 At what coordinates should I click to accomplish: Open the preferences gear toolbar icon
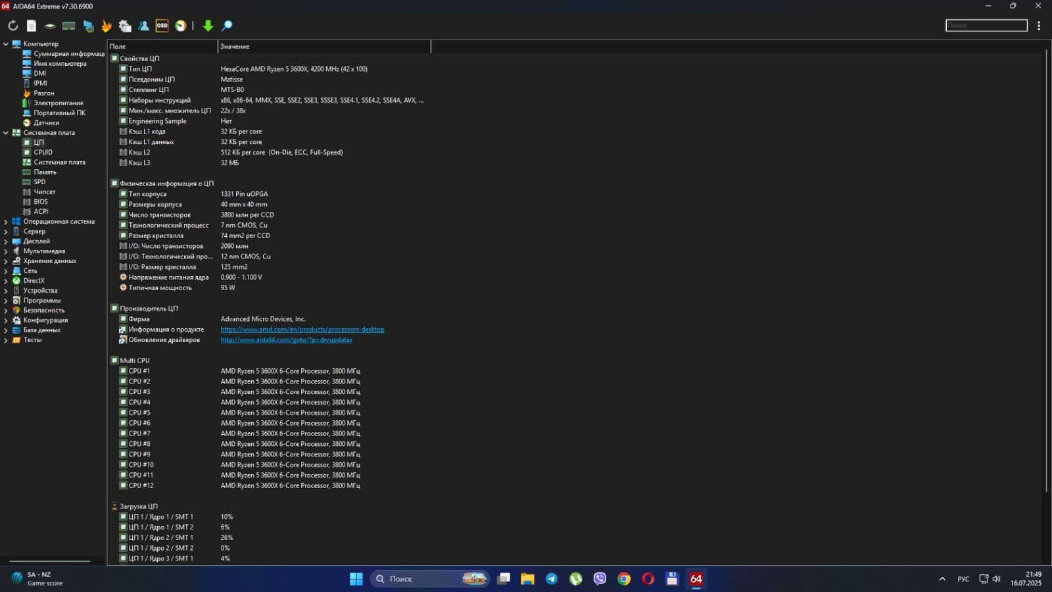(125, 26)
